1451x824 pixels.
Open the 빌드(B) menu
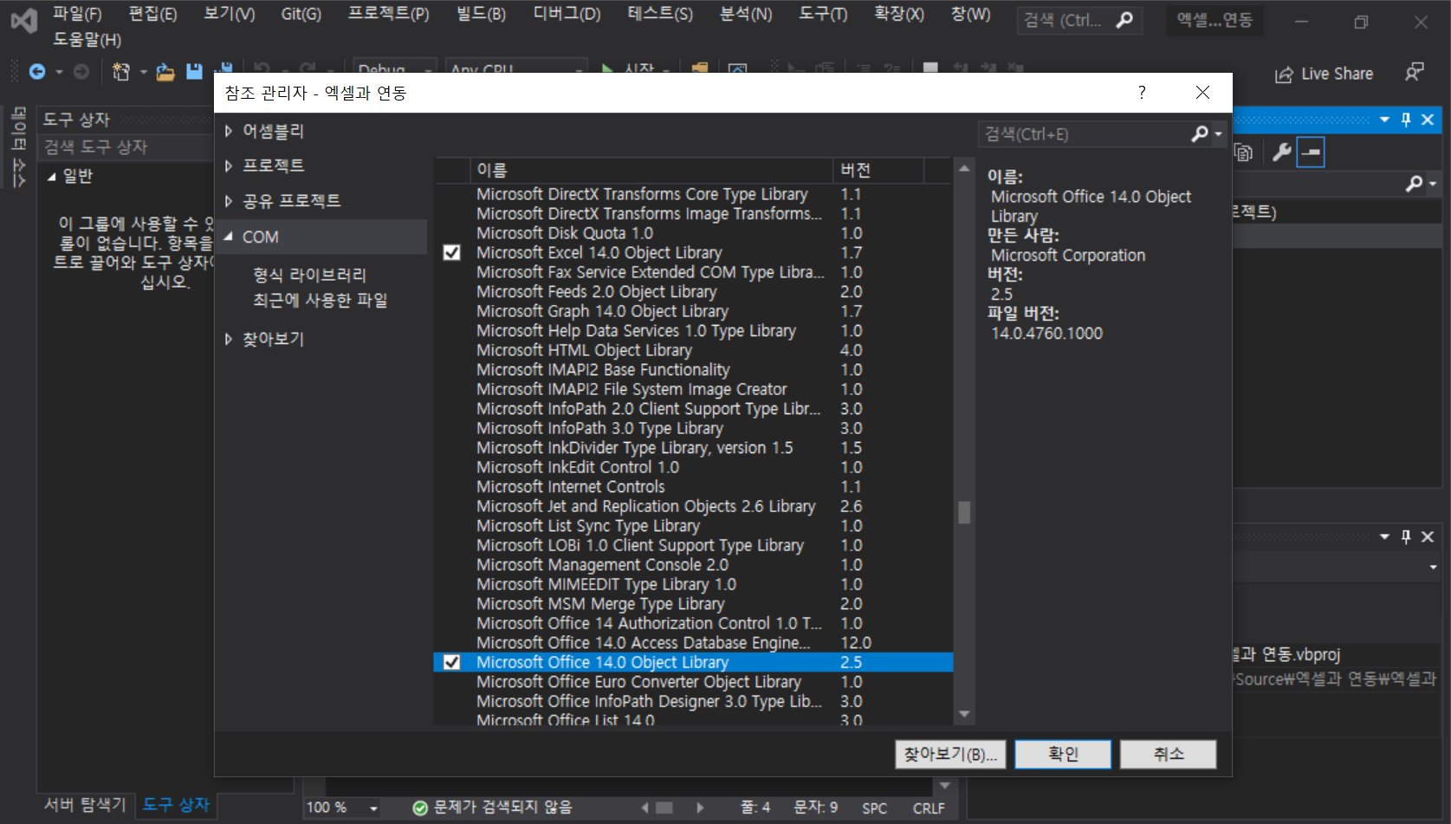482,14
